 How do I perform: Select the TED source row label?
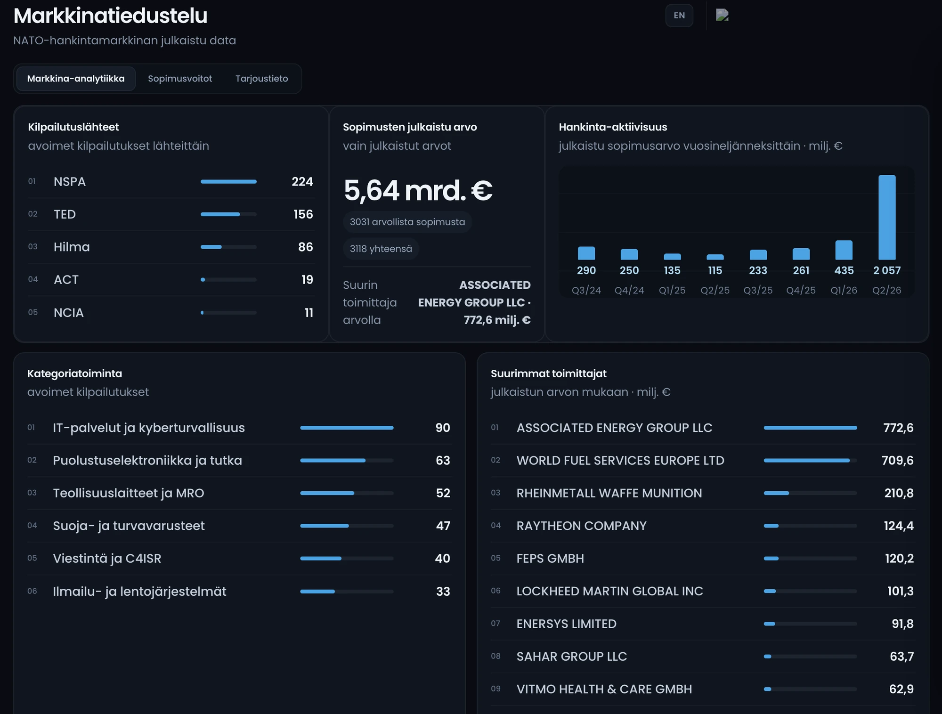point(65,214)
